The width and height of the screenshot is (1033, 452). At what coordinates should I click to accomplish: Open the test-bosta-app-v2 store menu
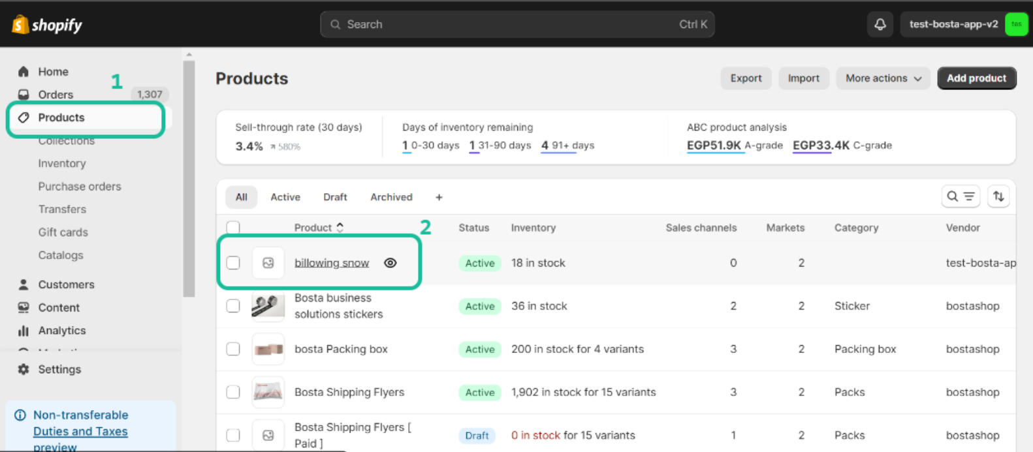click(964, 24)
